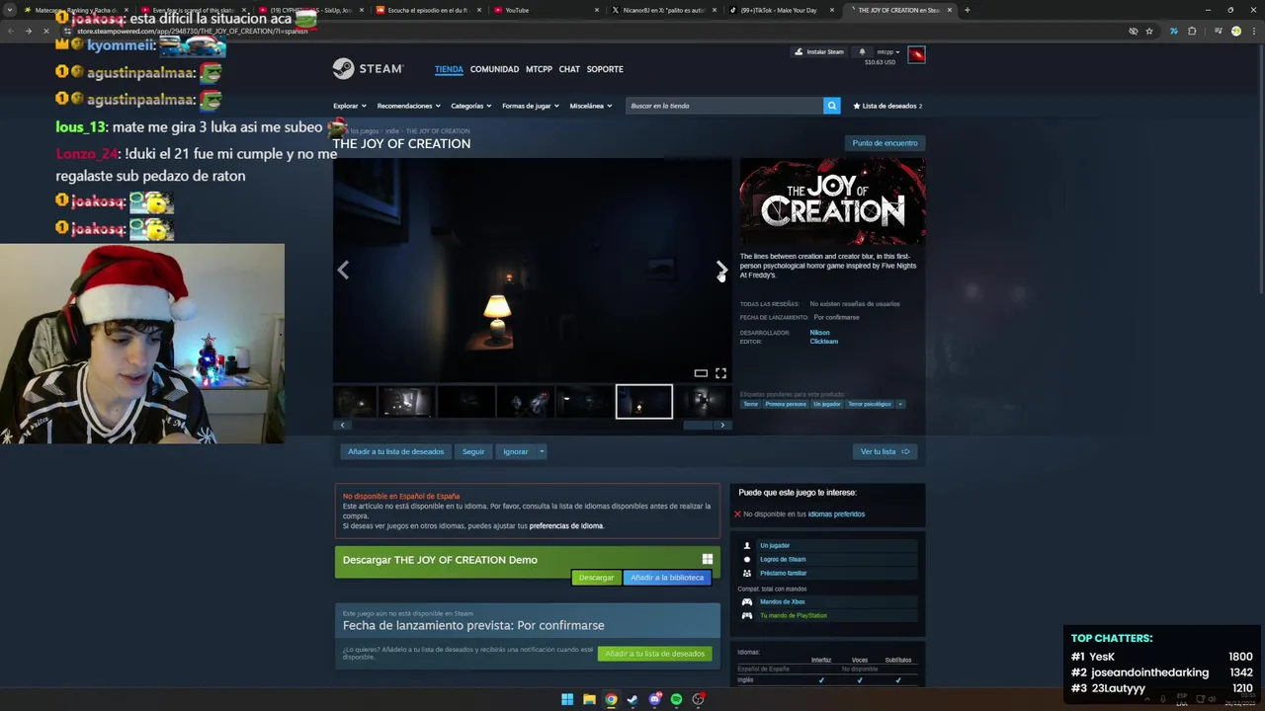Open Discord from taskbar
The width and height of the screenshot is (1265, 711).
(654, 699)
